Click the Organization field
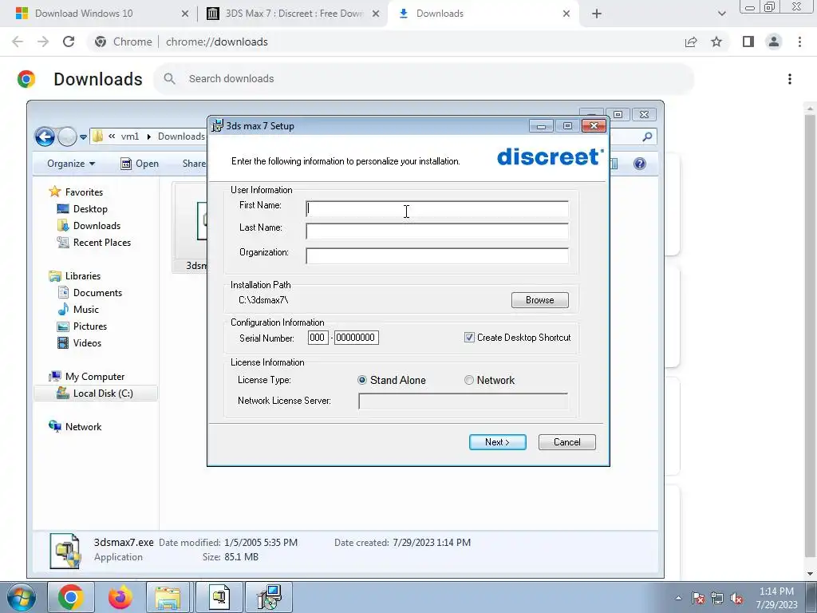This screenshot has width=817, height=613. pos(437,256)
